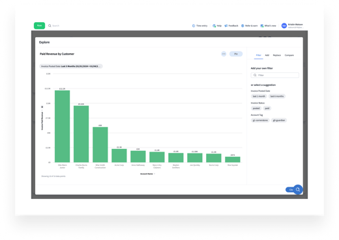Switch to the Add tab

[x=267, y=55]
